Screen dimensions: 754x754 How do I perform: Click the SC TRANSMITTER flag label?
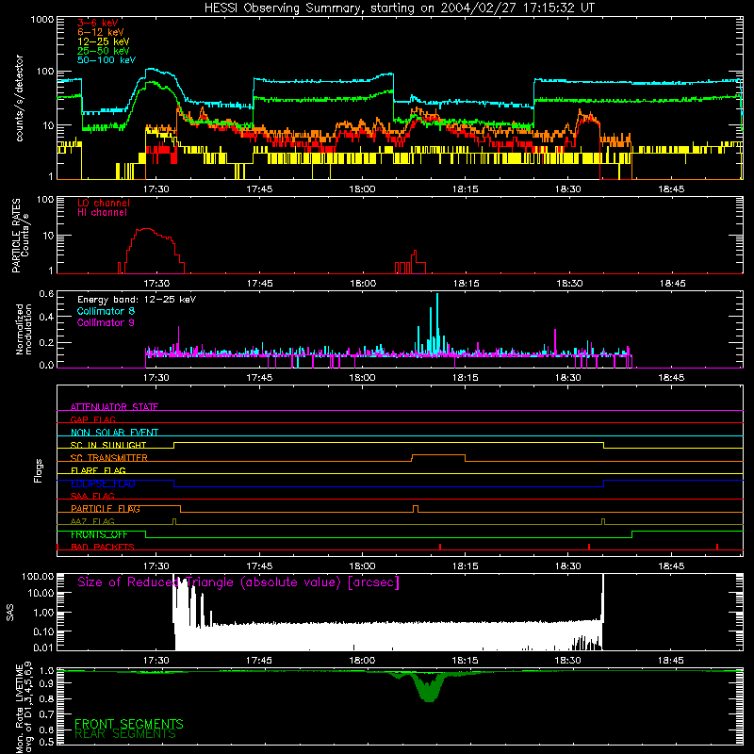108,458
